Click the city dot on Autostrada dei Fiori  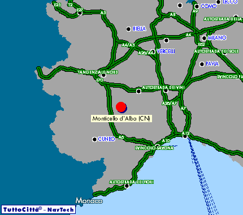point(127,186)
